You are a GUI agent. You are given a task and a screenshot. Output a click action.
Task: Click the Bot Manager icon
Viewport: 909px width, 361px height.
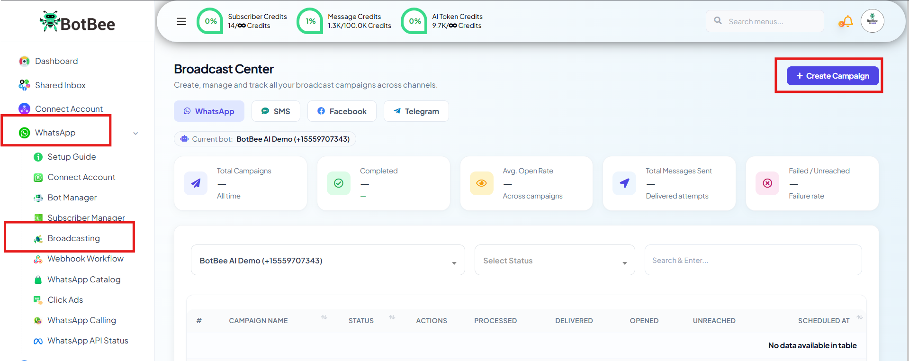[x=38, y=198]
